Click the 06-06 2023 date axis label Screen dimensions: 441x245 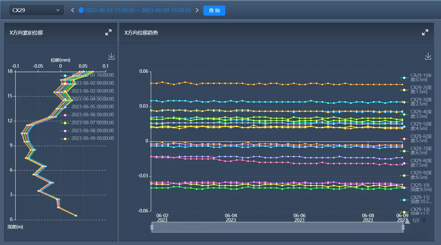(299, 218)
